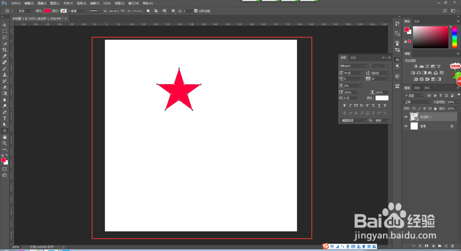Toggle Strikethrough in the Character panel
The width and height of the screenshot is (461, 251).
click(x=384, y=106)
